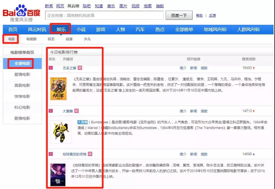Open 全部榜单 in the nav bar
The width and height of the screenshot is (275, 189).
point(184,29)
